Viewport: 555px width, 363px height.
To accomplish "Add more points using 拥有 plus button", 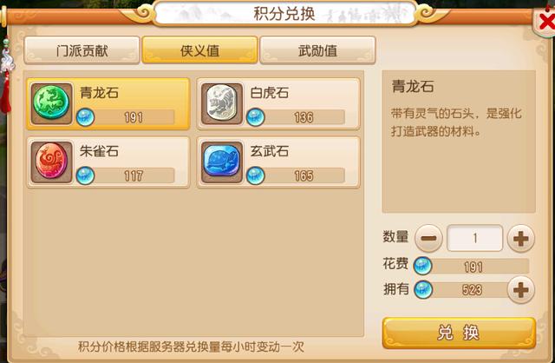I will coord(520,290).
